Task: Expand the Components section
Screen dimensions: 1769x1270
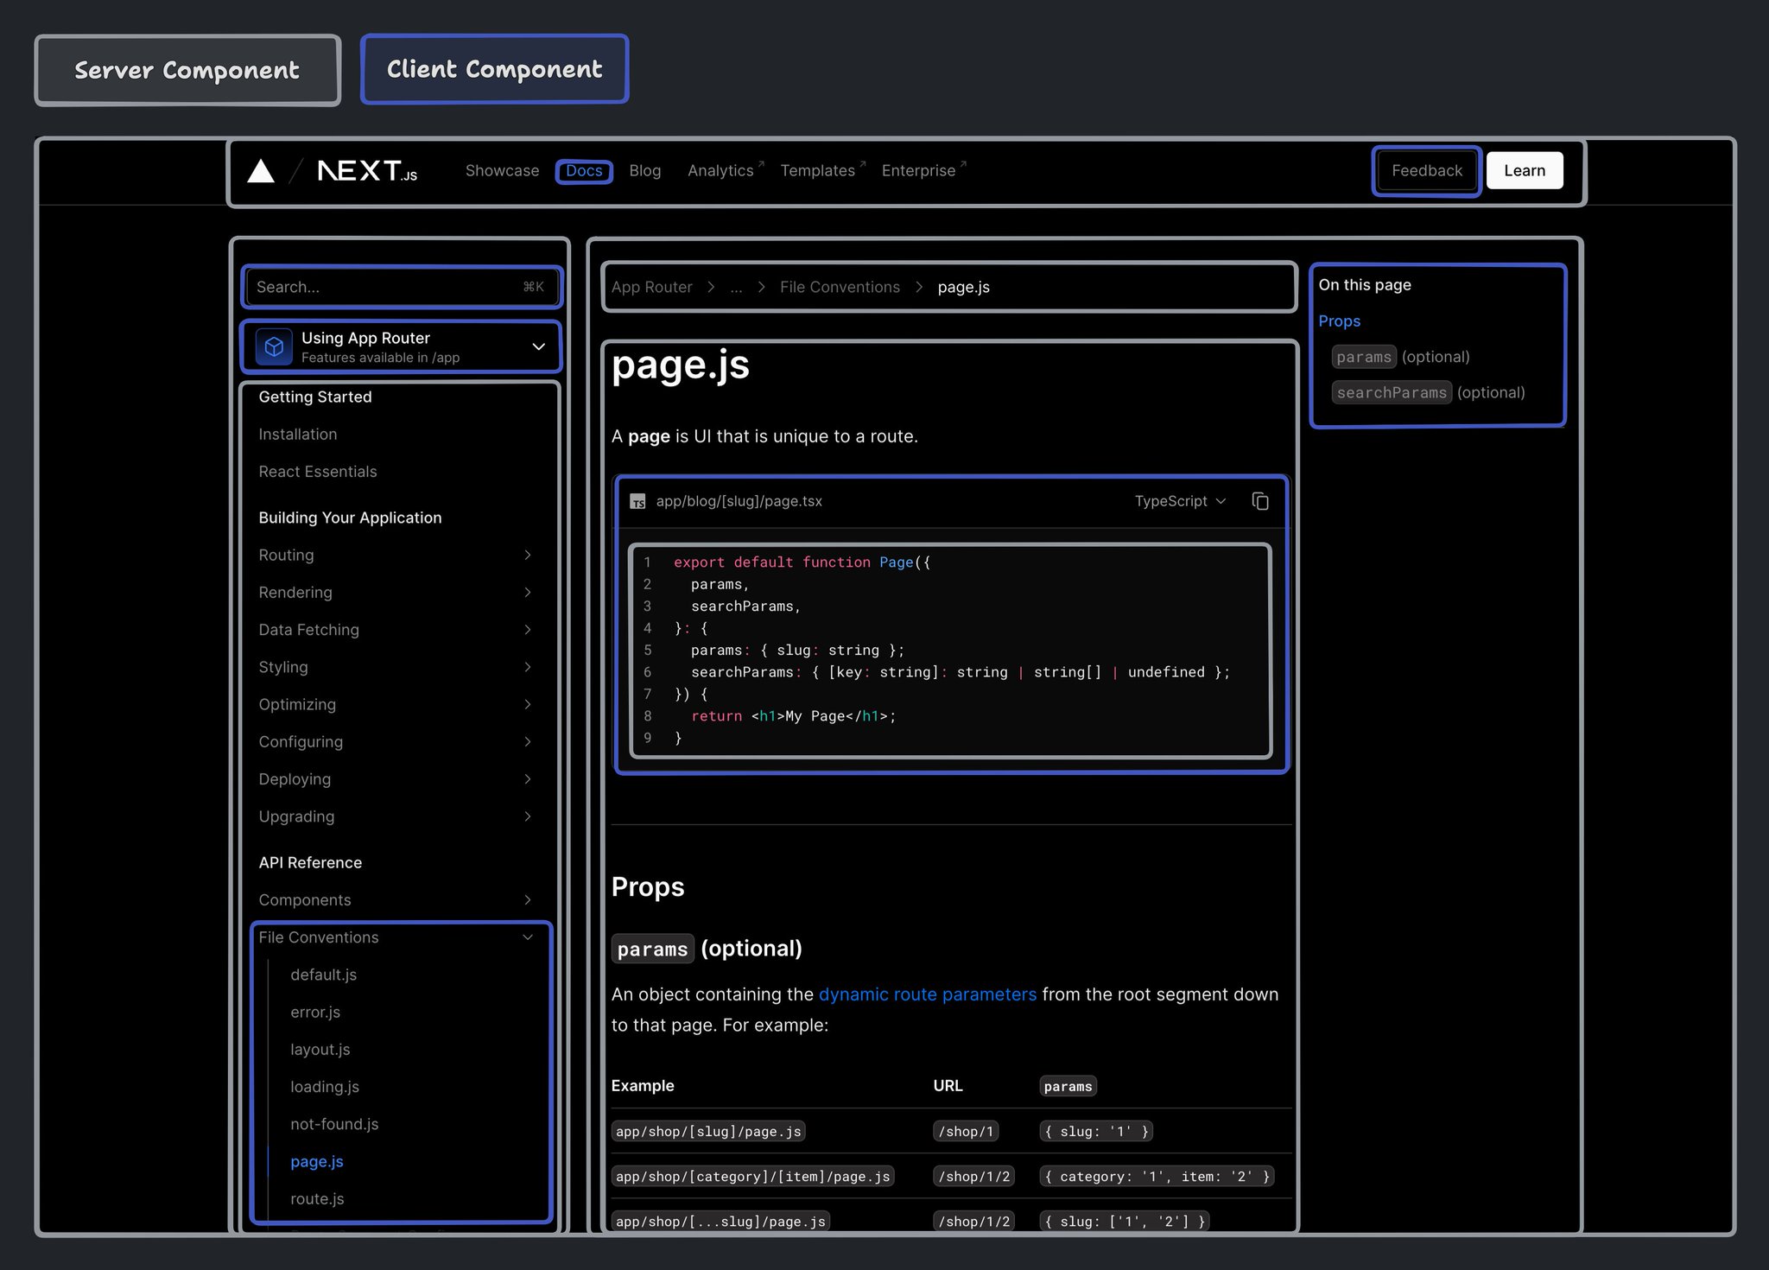Action: click(394, 900)
